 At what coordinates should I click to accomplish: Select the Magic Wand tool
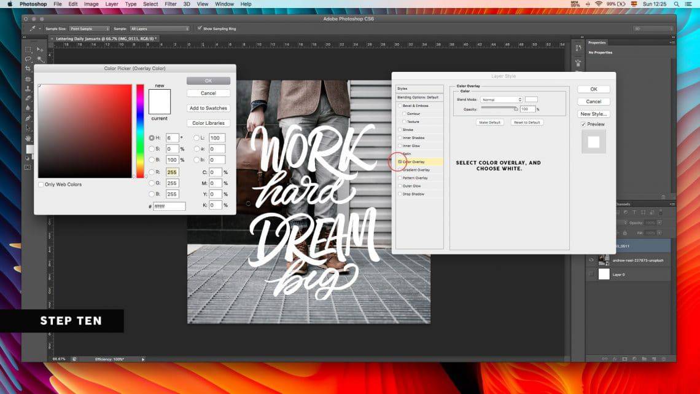pyautogui.click(x=40, y=59)
